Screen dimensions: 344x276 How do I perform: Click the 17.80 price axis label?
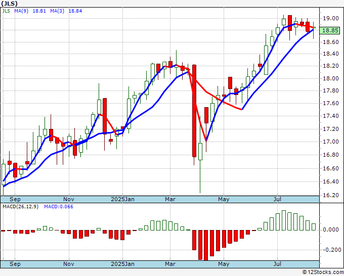pos(331,90)
